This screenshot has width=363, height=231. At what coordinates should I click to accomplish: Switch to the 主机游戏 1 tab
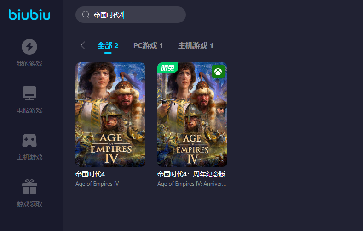196,46
